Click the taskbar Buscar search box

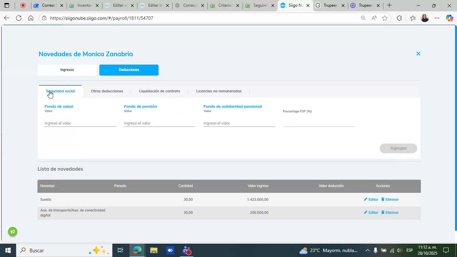pos(64,250)
